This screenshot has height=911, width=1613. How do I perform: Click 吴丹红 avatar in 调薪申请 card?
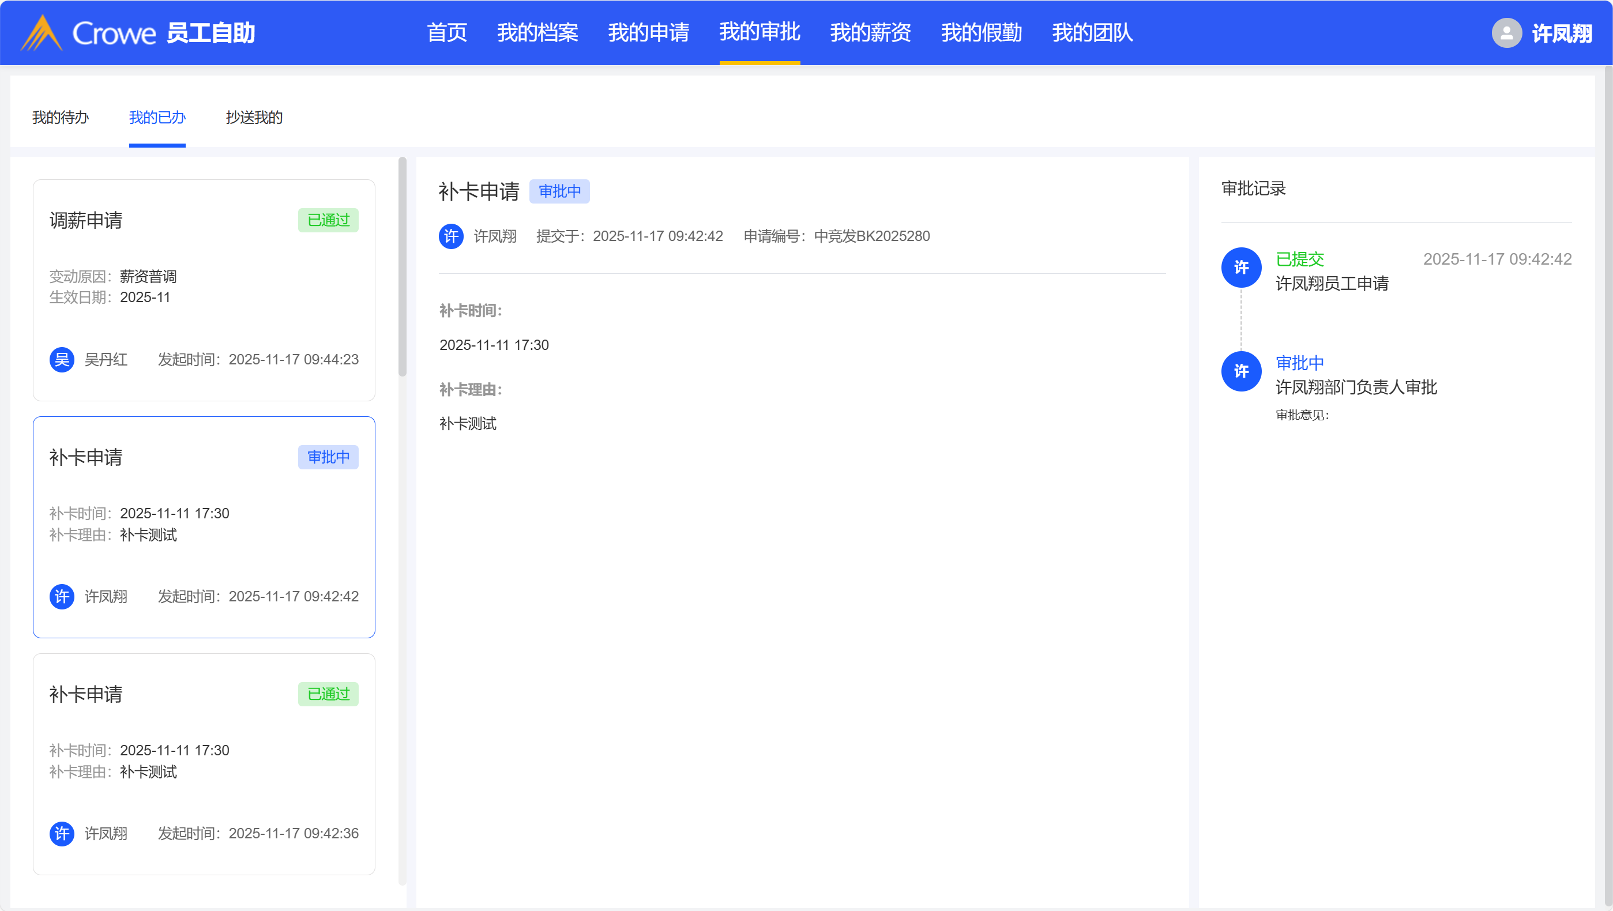61,359
